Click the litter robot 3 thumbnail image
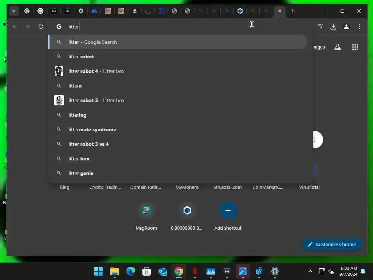The width and height of the screenshot is (373, 280). pyautogui.click(x=59, y=100)
